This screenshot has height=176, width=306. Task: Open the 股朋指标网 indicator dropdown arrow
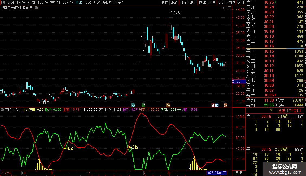[2, 110]
